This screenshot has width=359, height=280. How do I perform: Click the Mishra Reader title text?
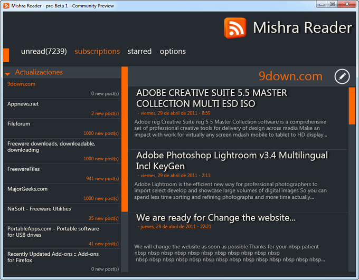point(303,27)
